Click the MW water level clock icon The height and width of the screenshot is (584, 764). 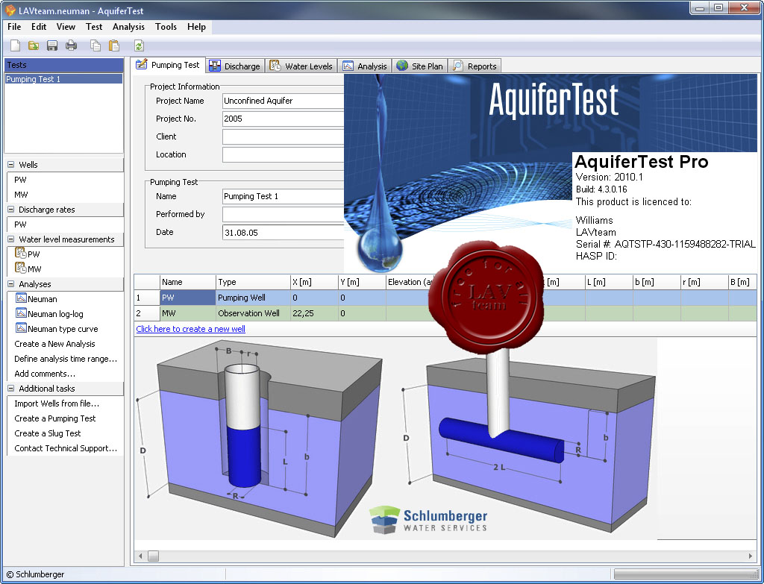(20, 268)
